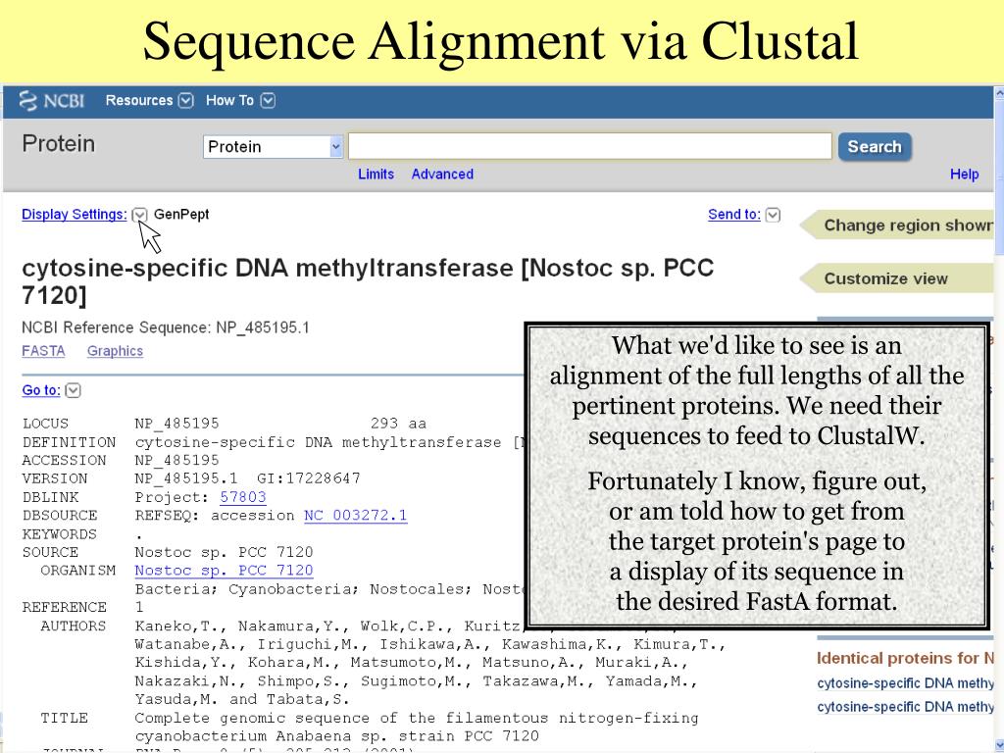Viewport: 1004px width, 753px height.
Task: Click the LOCUS row value NP_485195
Action: (x=176, y=424)
